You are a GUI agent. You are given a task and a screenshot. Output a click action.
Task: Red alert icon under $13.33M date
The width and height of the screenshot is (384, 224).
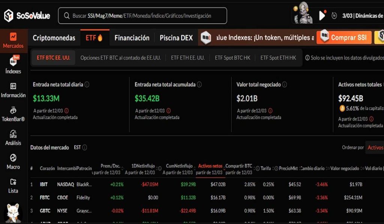(66, 110)
